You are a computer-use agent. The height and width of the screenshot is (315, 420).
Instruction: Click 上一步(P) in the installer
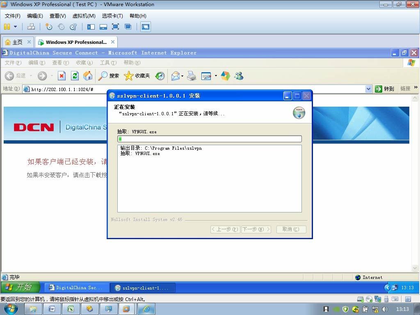[x=225, y=229]
